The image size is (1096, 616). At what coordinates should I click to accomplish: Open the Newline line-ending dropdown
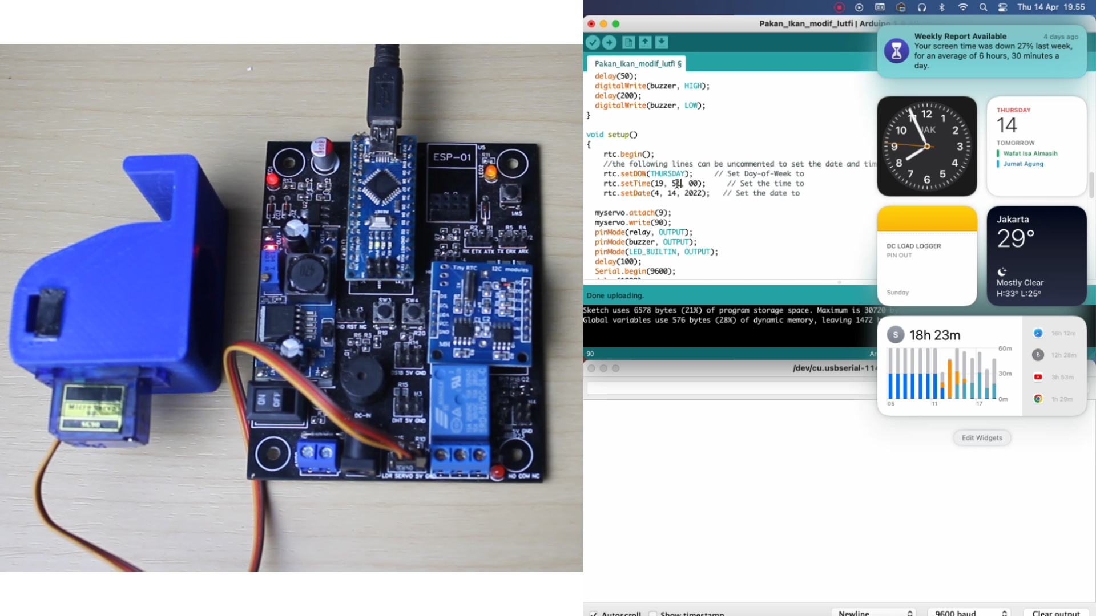(x=873, y=613)
